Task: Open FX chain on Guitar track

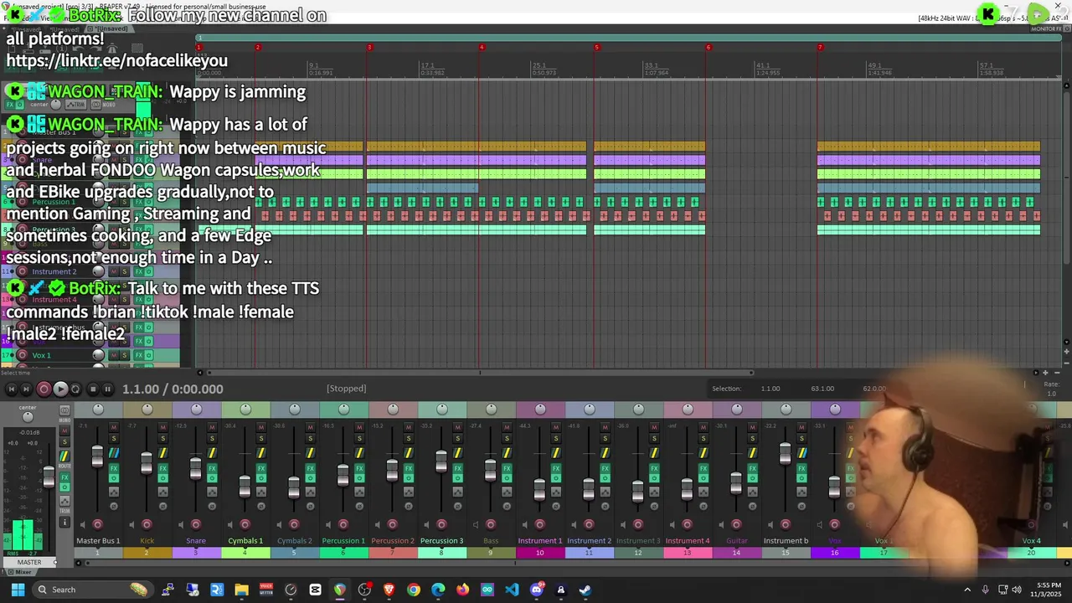Action: tap(753, 469)
